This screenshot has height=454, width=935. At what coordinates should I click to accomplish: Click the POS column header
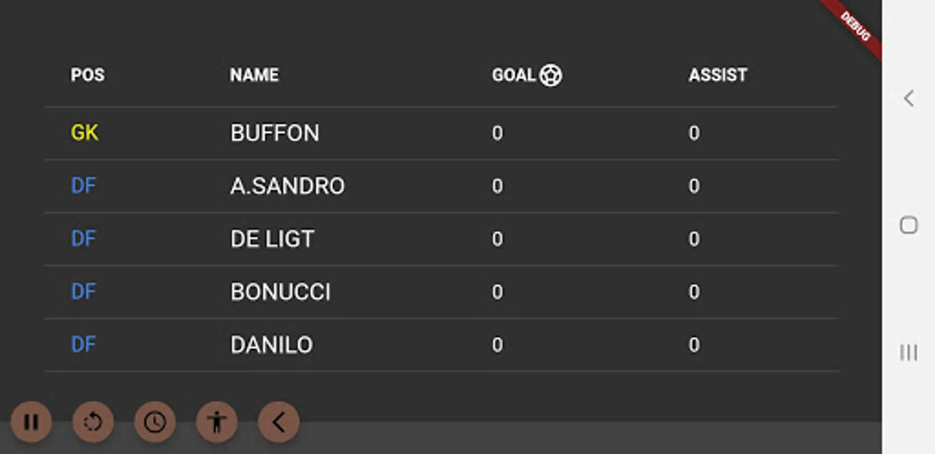point(87,75)
